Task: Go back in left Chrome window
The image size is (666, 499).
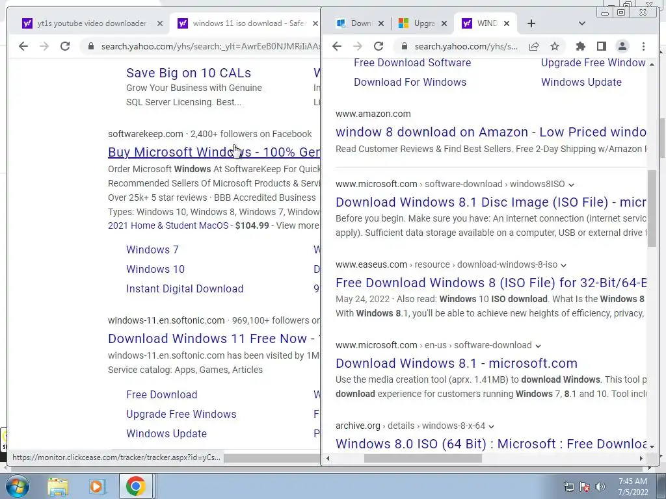Action: (x=23, y=46)
